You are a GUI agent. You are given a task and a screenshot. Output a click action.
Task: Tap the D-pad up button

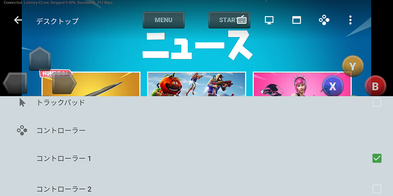point(40,59)
